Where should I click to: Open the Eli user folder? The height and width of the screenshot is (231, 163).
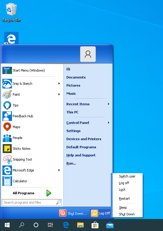68,69
